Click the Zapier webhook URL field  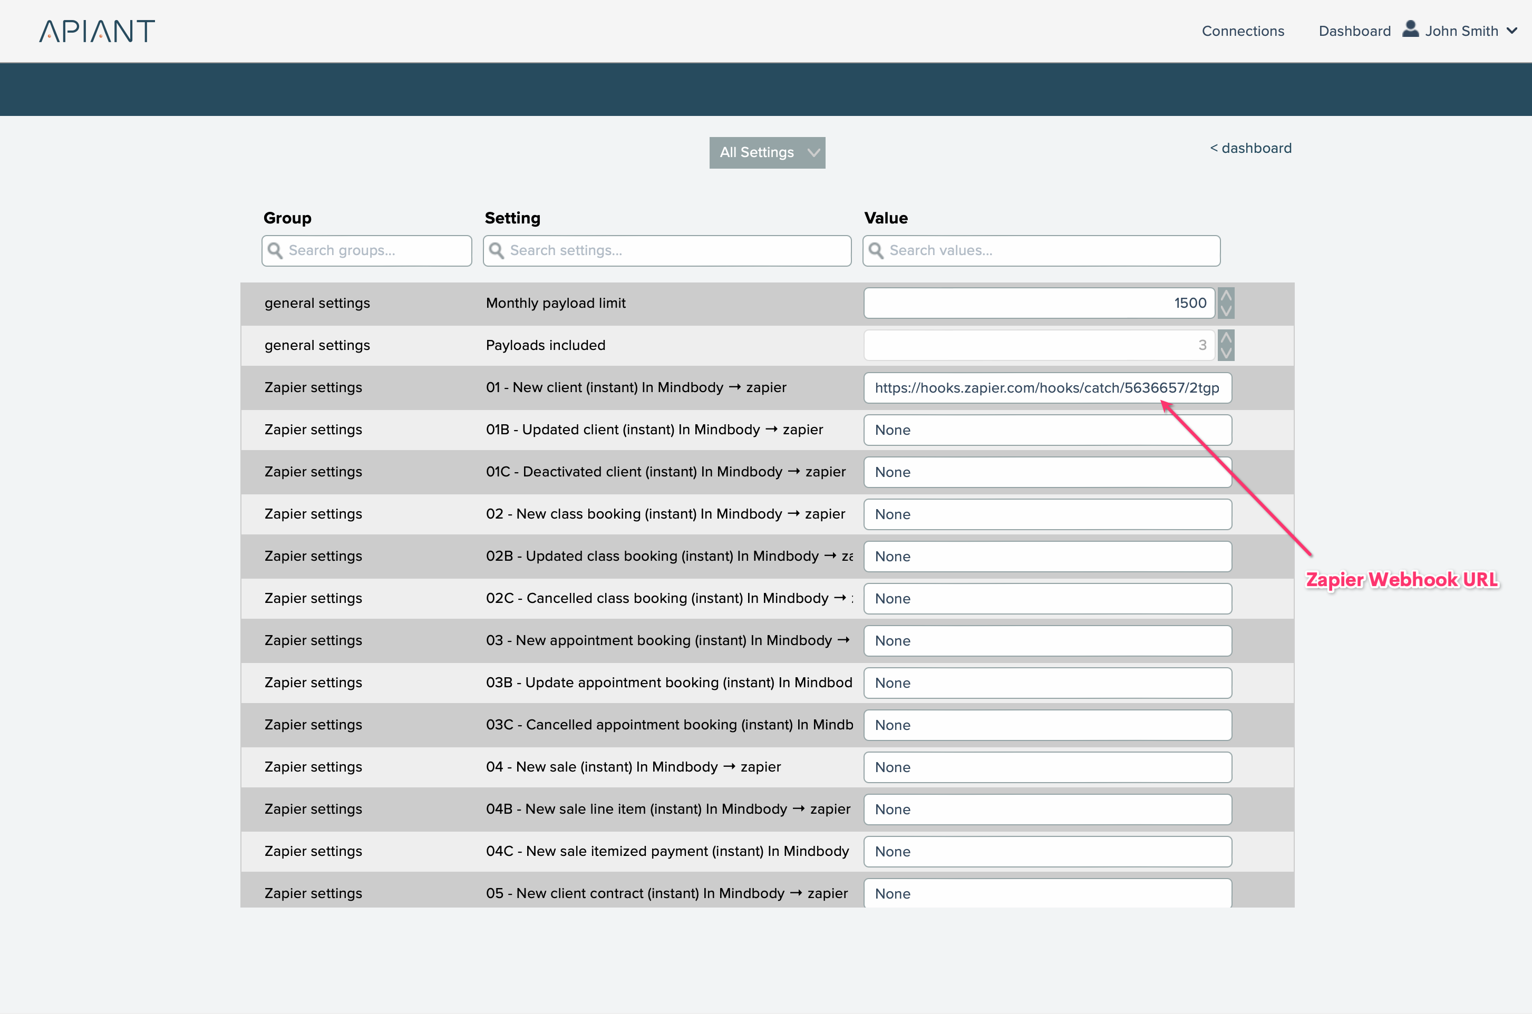tap(1046, 388)
